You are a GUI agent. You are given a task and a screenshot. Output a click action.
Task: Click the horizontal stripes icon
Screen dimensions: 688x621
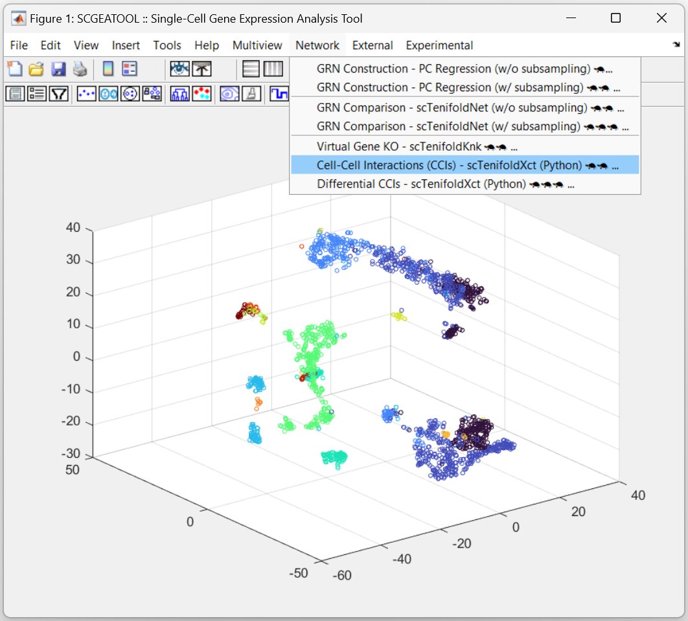[x=251, y=69]
